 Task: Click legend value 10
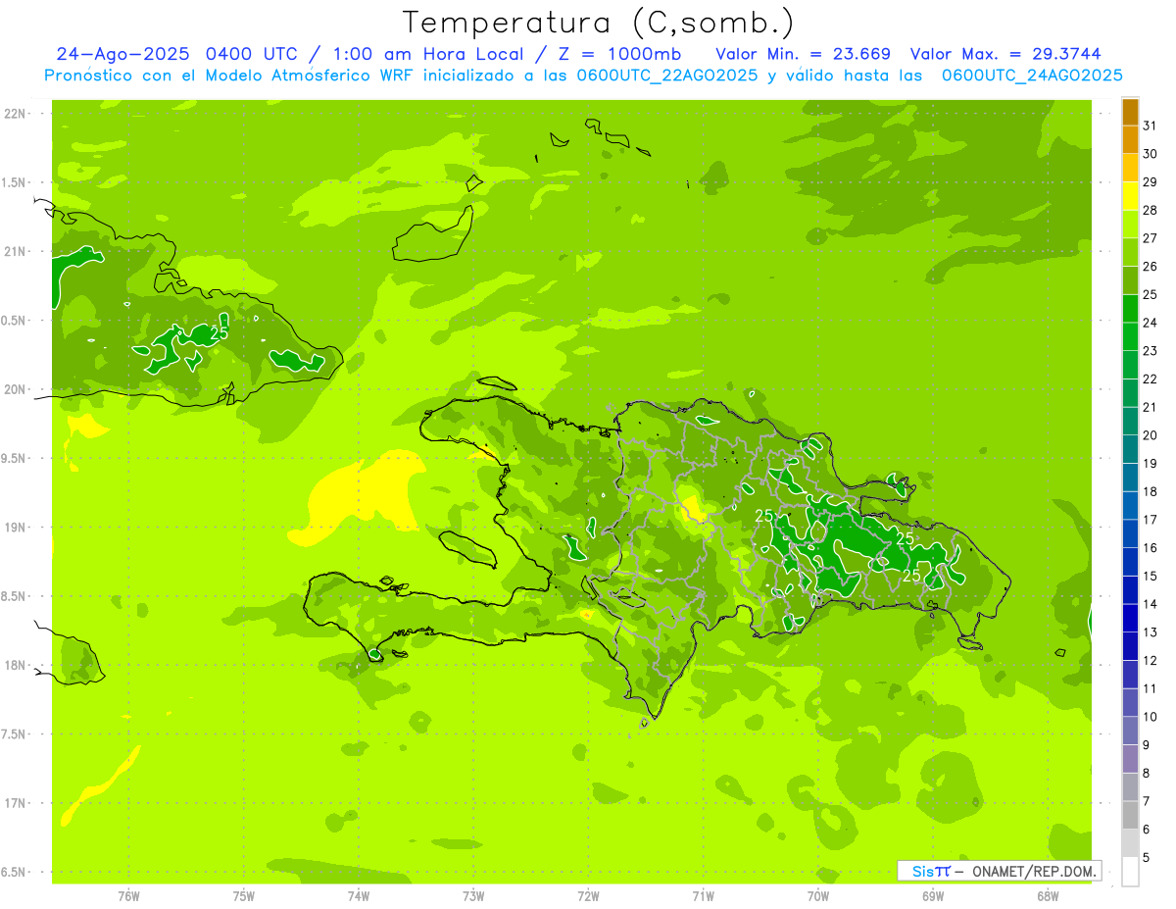pos(1150,717)
